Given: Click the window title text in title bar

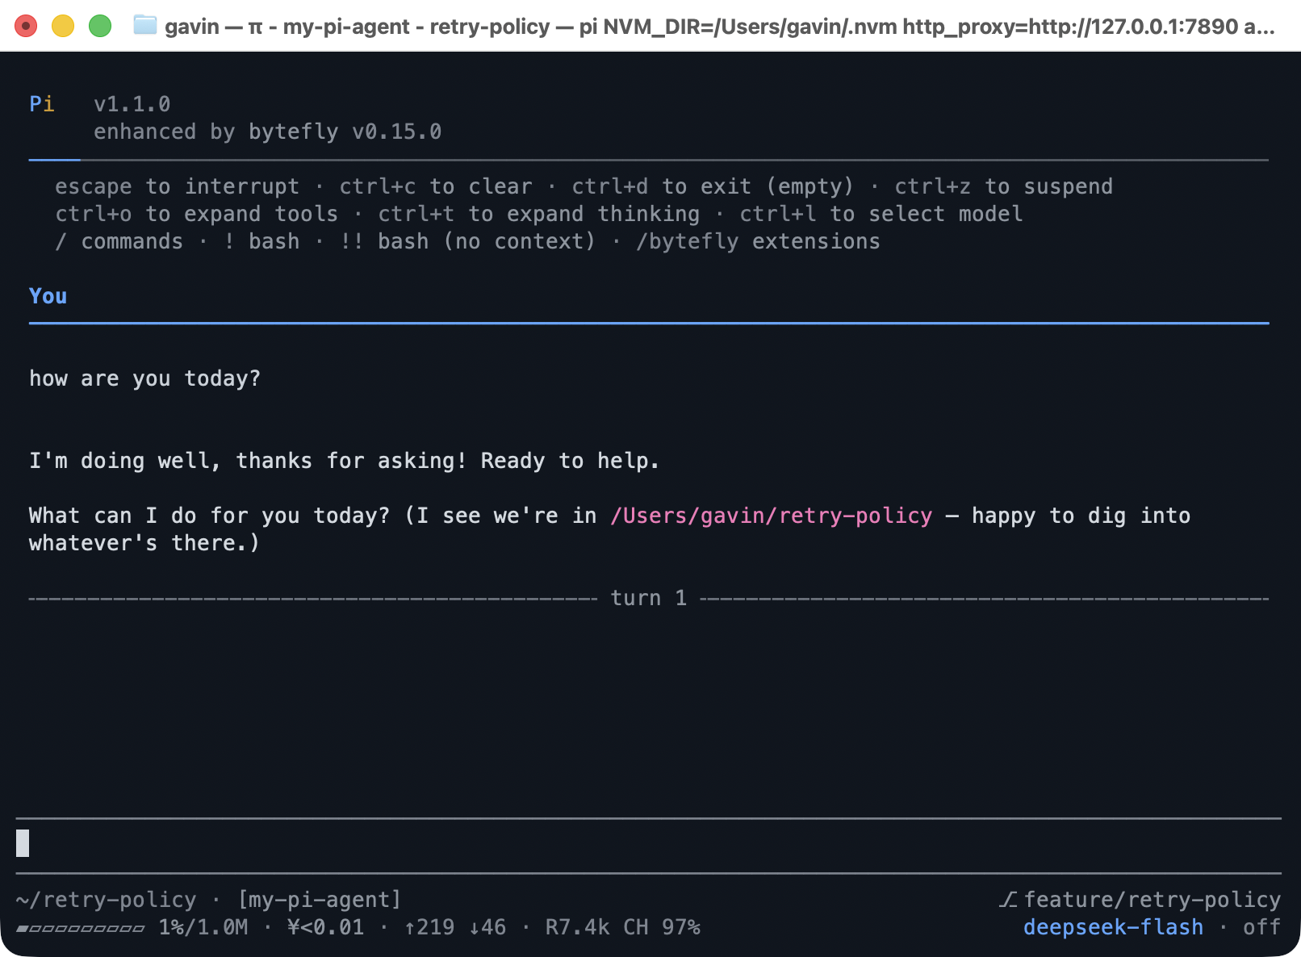Looking at the screenshot, I should pos(720,27).
